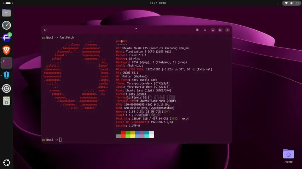302x169 pixels.
Task: Open the Home folder on desktop
Action: [288, 156]
